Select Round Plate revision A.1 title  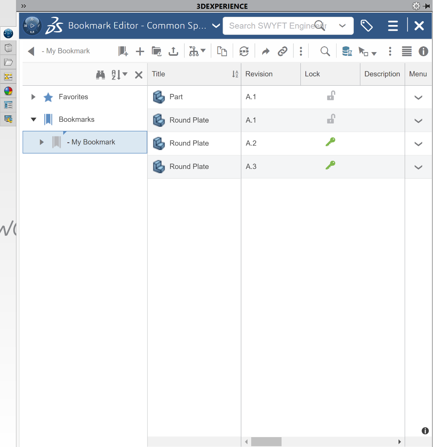(x=189, y=120)
